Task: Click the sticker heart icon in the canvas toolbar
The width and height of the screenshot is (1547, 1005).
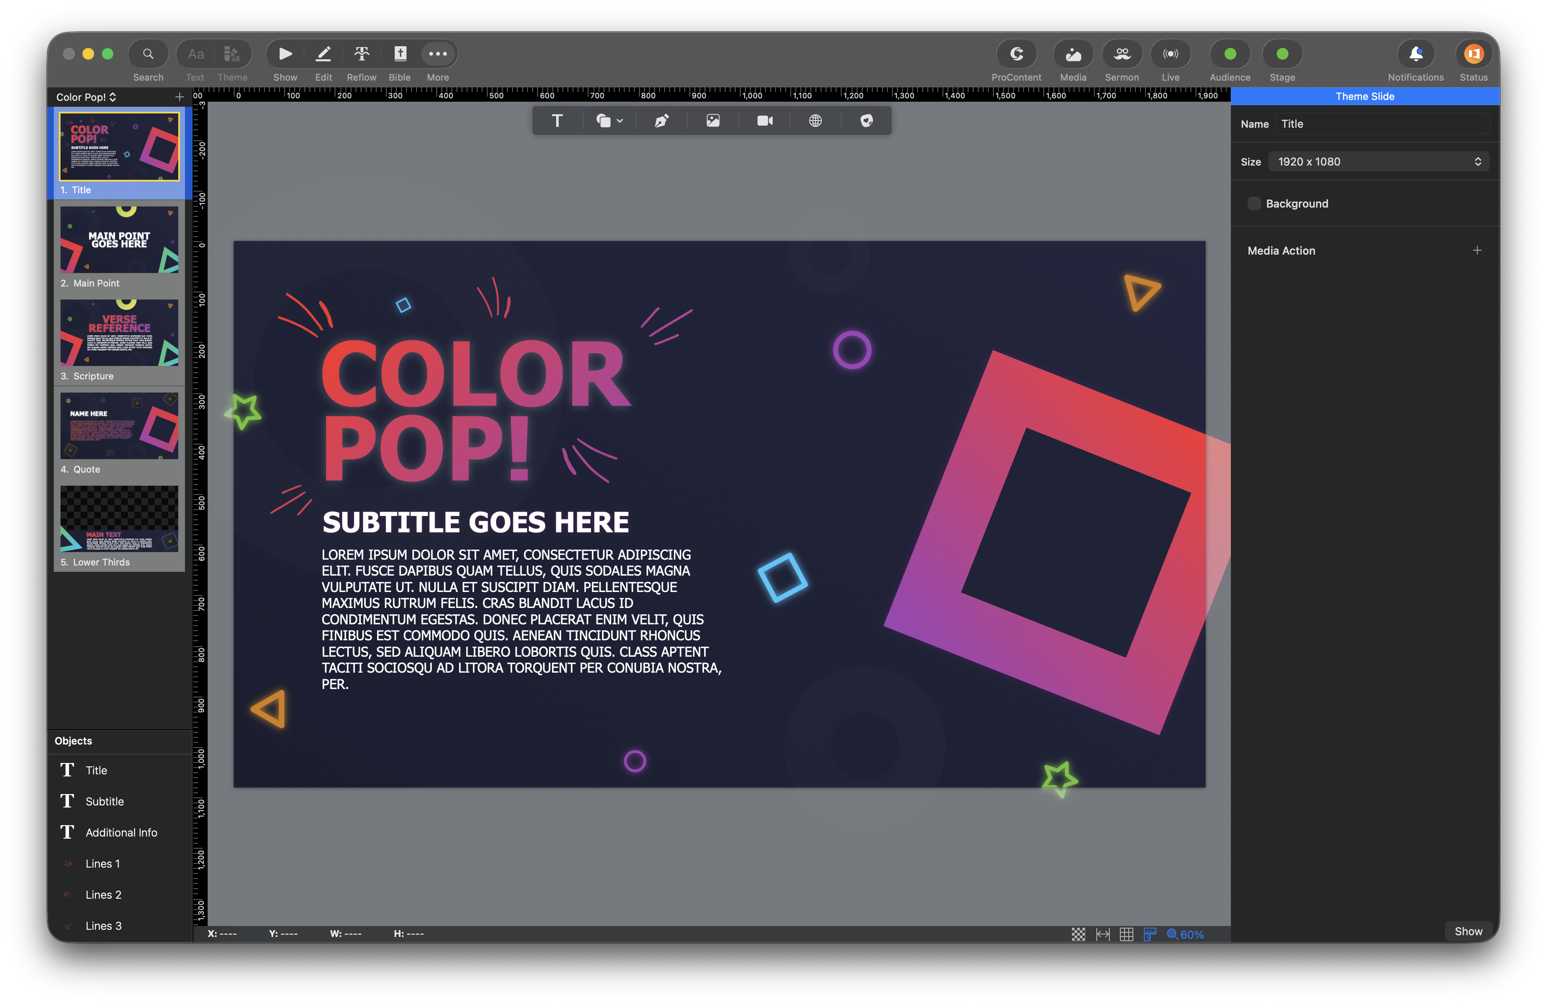Action: (866, 121)
